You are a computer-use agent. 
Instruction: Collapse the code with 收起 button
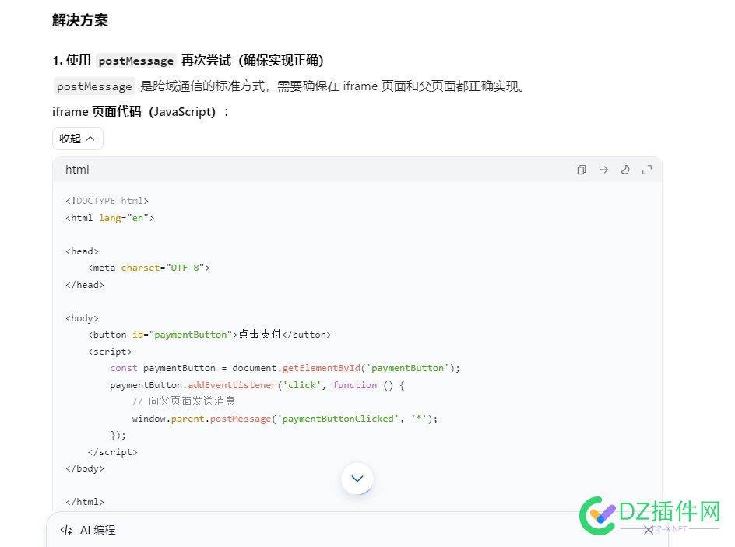(78, 139)
